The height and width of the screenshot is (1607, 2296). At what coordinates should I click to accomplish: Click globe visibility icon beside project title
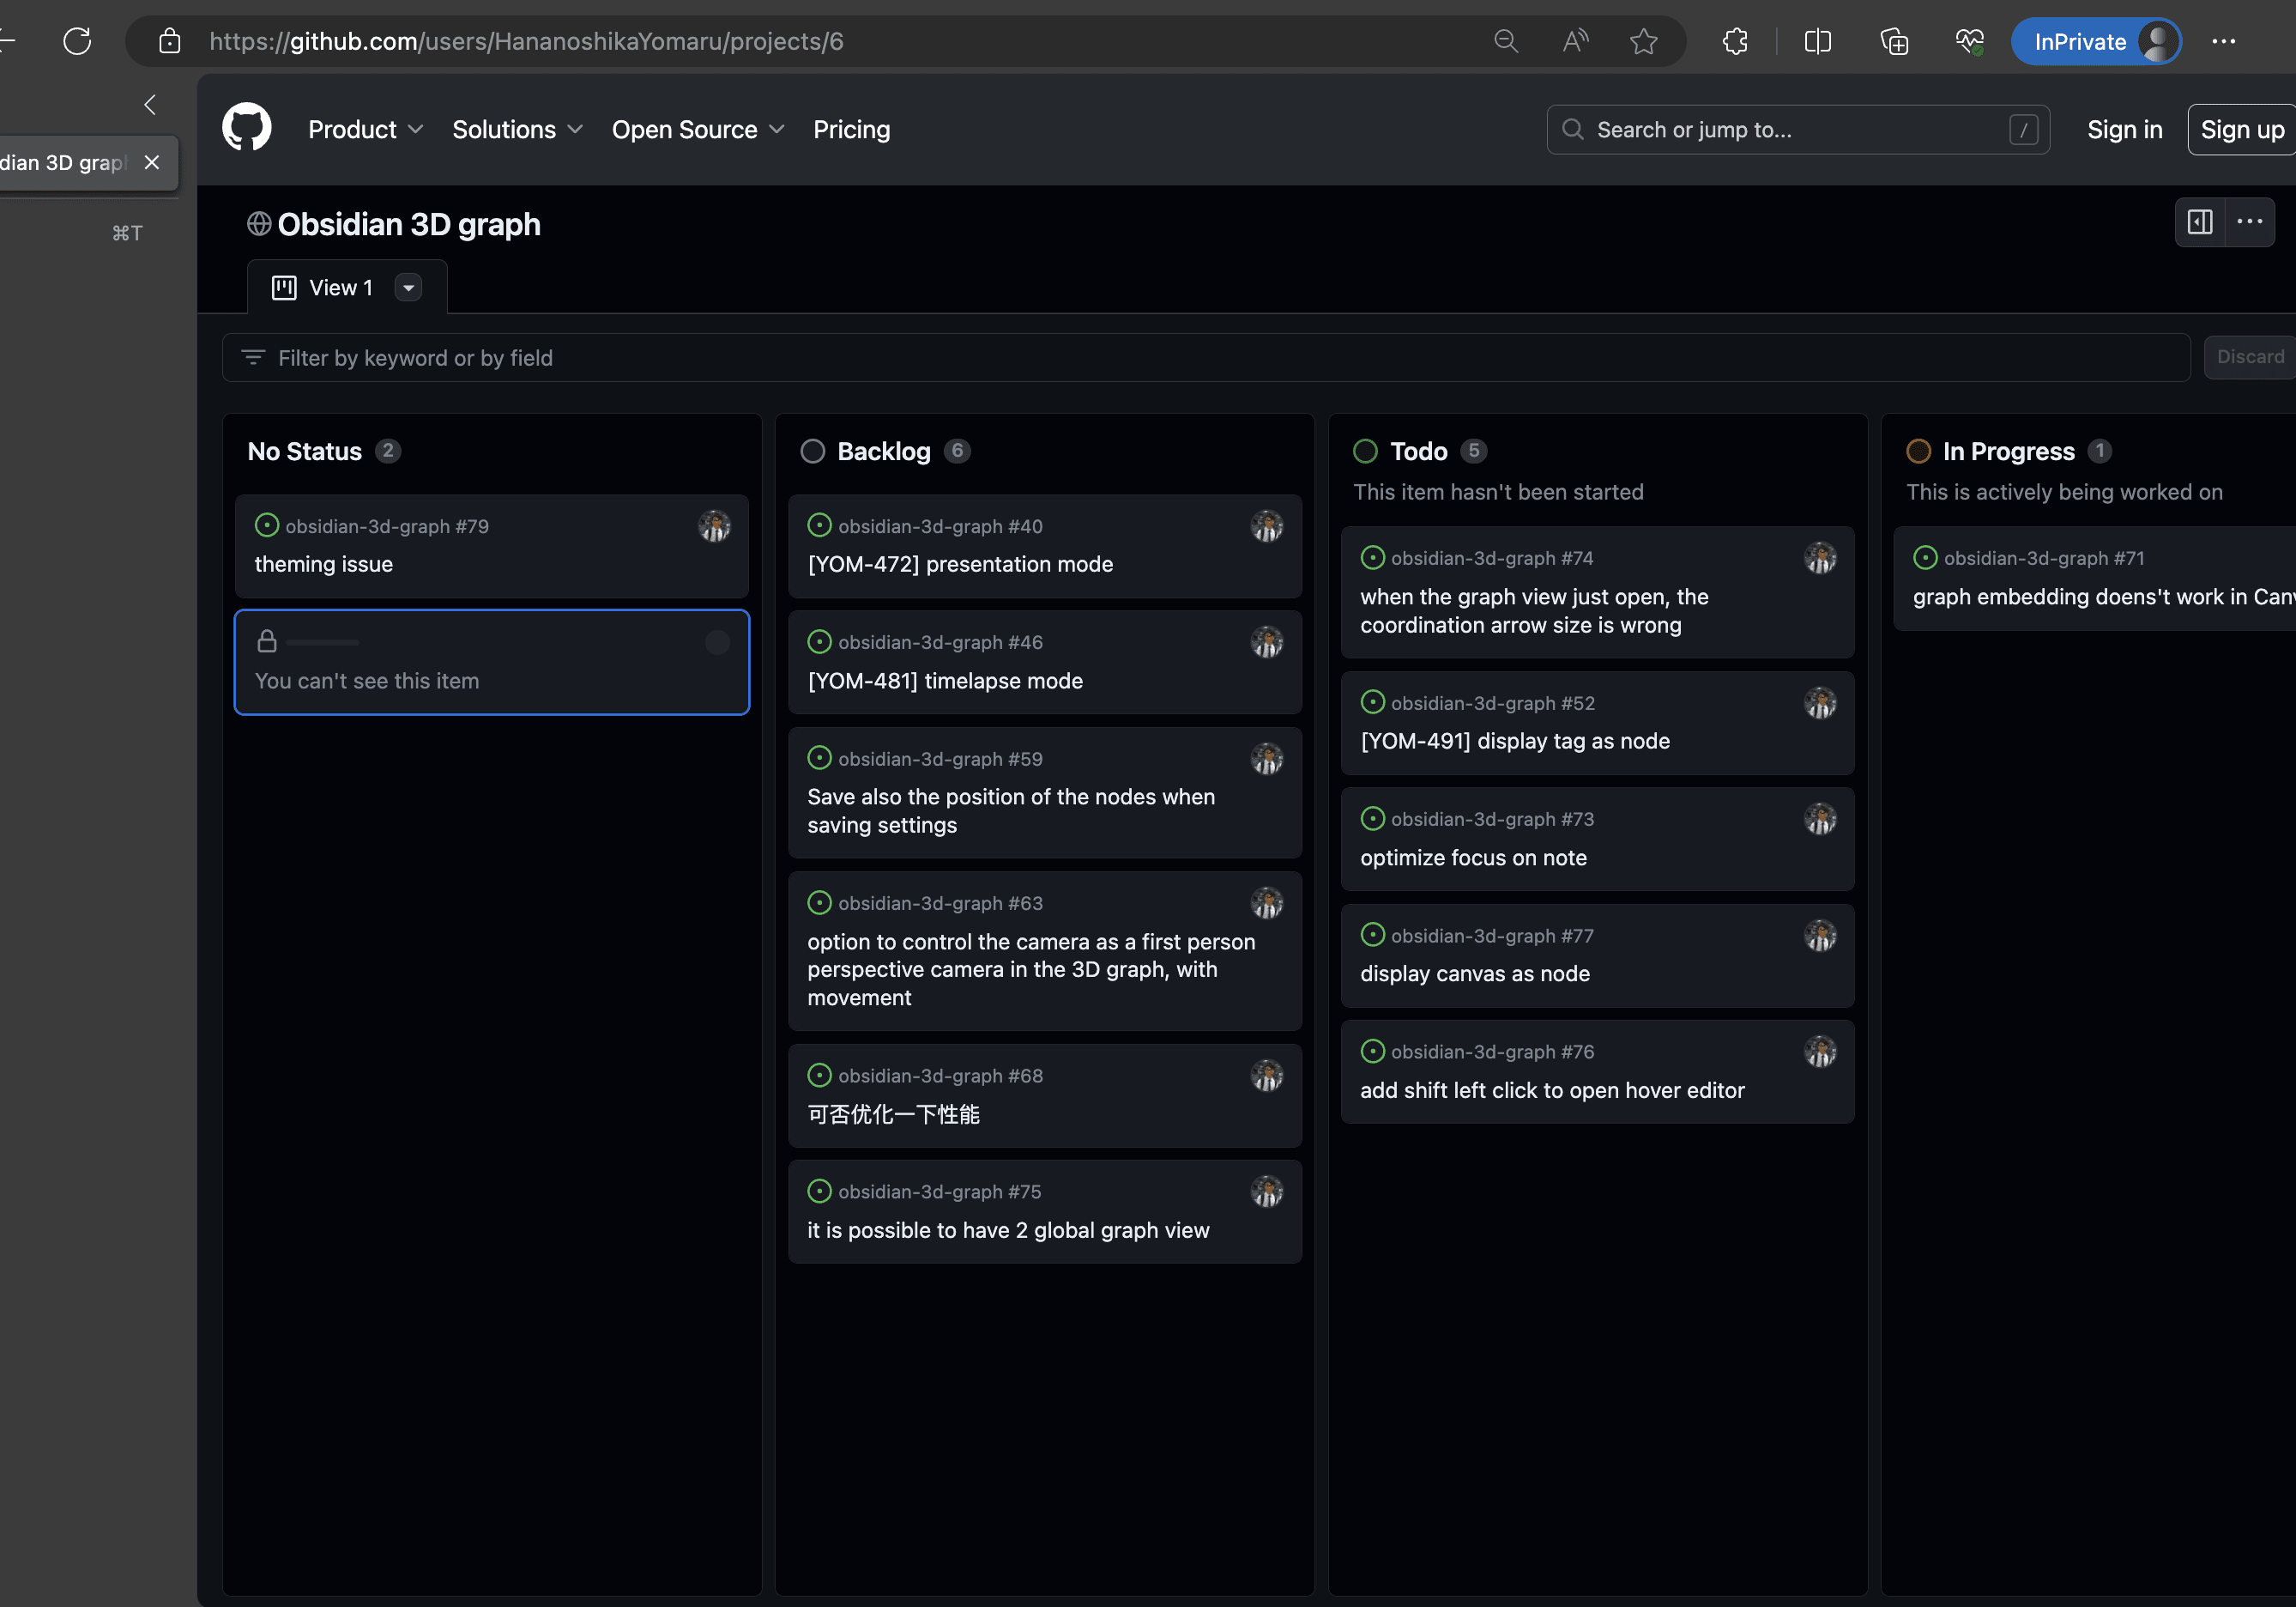pos(259,224)
